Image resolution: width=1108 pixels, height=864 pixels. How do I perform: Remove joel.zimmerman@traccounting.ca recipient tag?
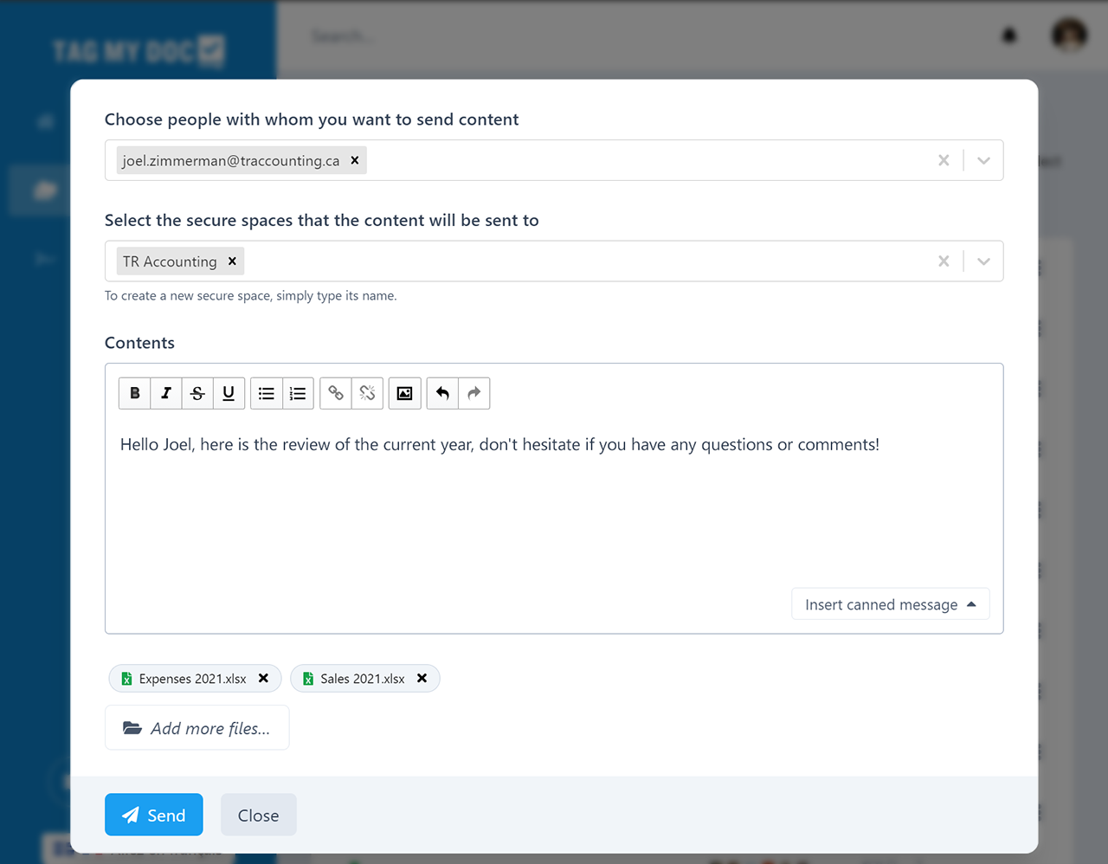[355, 160]
